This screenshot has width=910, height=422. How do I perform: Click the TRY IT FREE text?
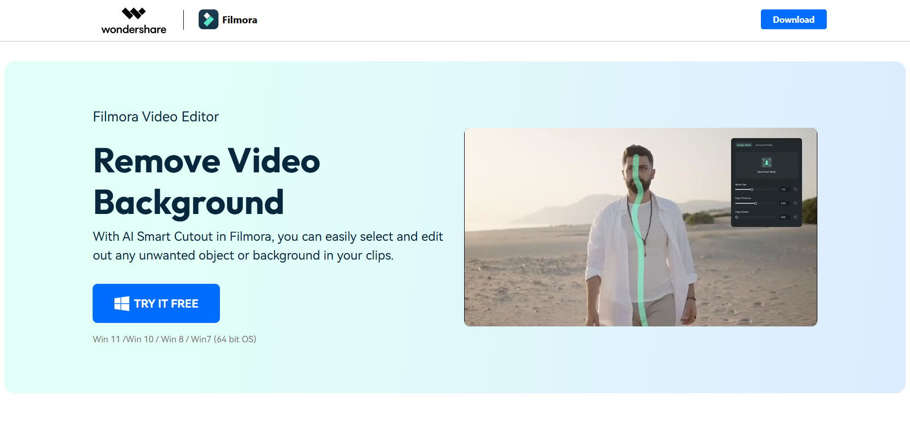[x=166, y=304]
